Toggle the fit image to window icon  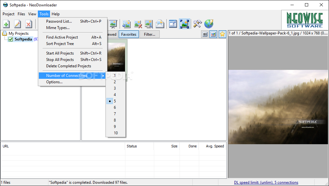coord(184,24)
